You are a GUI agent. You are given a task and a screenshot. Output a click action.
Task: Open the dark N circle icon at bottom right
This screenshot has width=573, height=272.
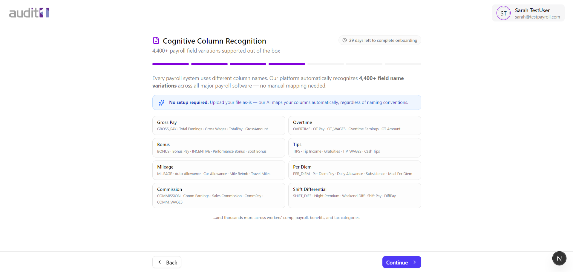pyautogui.click(x=559, y=258)
